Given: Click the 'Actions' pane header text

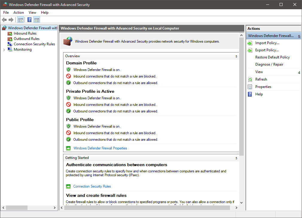Looking at the screenshot, I should [254, 29].
